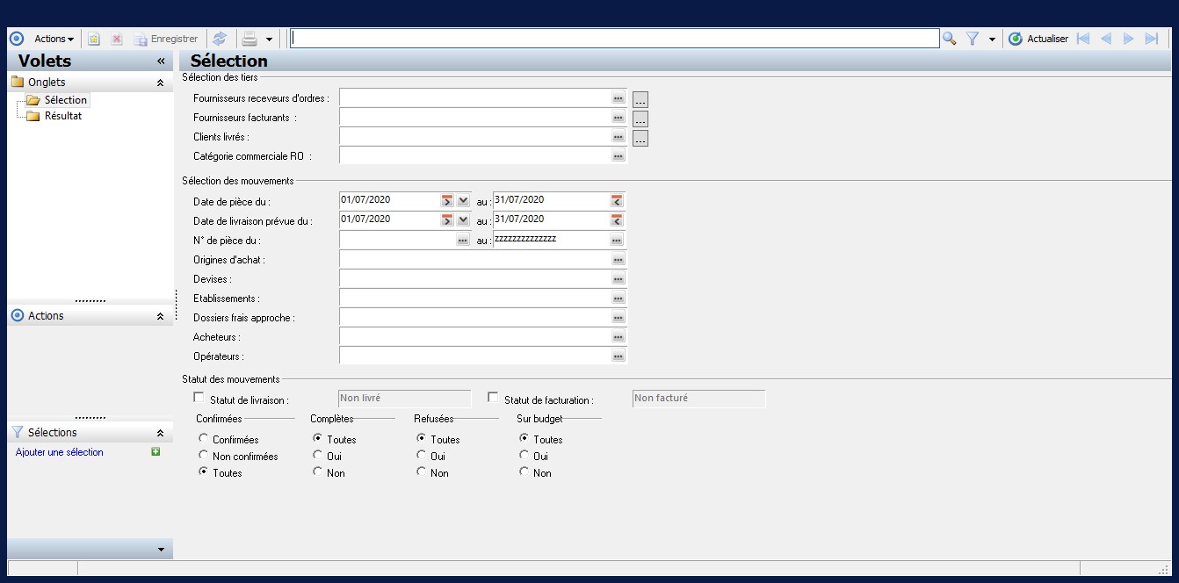This screenshot has width=1179, height=583.
Task: Click the bottom arrow of Volets pane
Action: [x=161, y=550]
